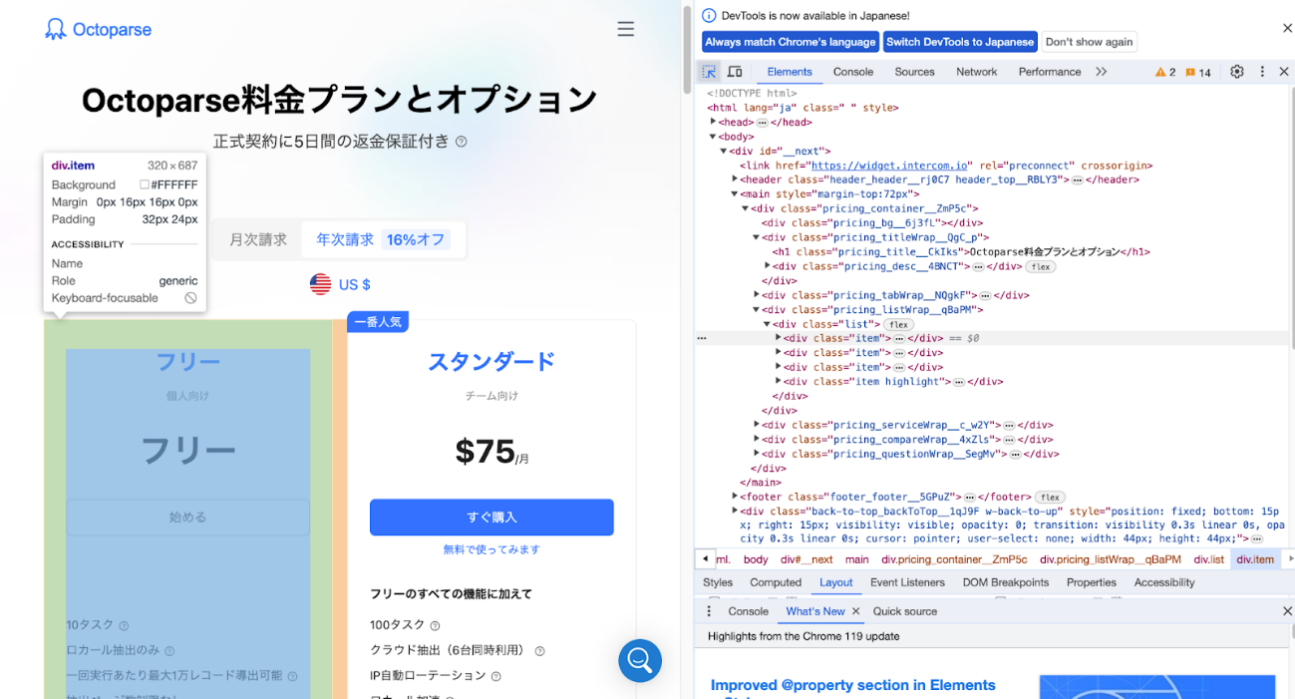Expand the pricing_tabWrap div node
Image resolution: width=1295 pixels, height=699 pixels.
point(757,295)
